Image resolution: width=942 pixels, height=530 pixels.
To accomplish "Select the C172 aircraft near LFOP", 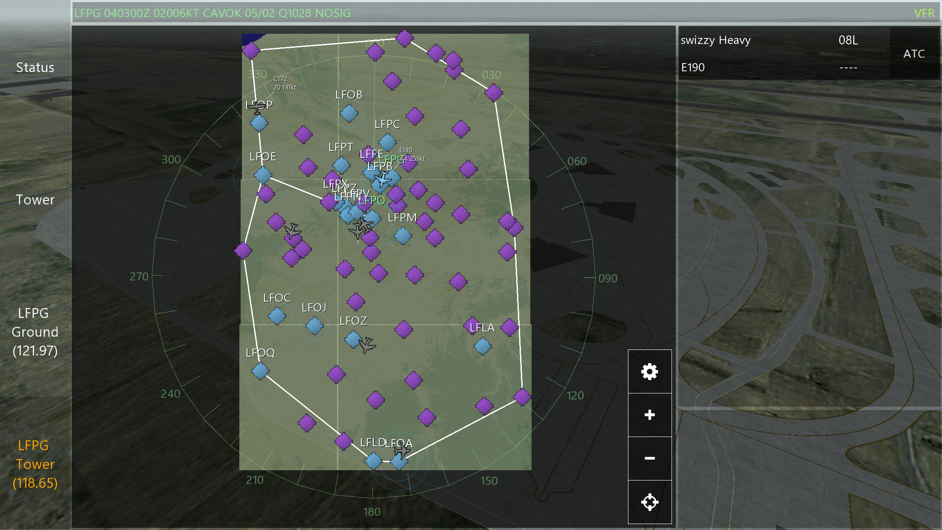I will point(257,108).
